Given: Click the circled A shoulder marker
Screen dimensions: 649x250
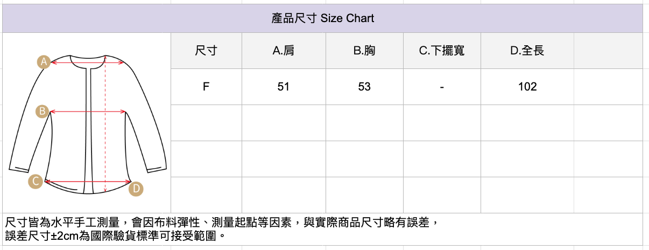Looking at the screenshot, I should 44,62.
